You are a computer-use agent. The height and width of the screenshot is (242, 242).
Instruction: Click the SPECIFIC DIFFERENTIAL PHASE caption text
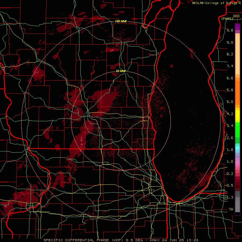pyautogui.click(x=76, y=240)
